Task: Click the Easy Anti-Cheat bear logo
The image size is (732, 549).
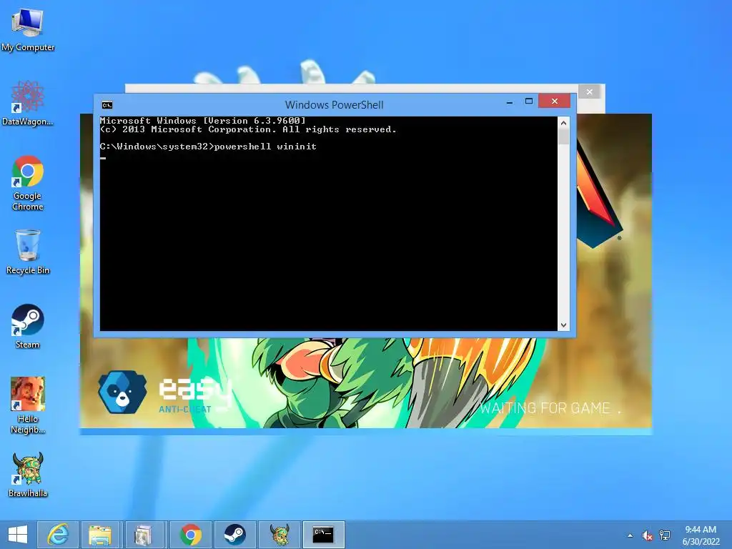Action: click(x=122, y=392)
